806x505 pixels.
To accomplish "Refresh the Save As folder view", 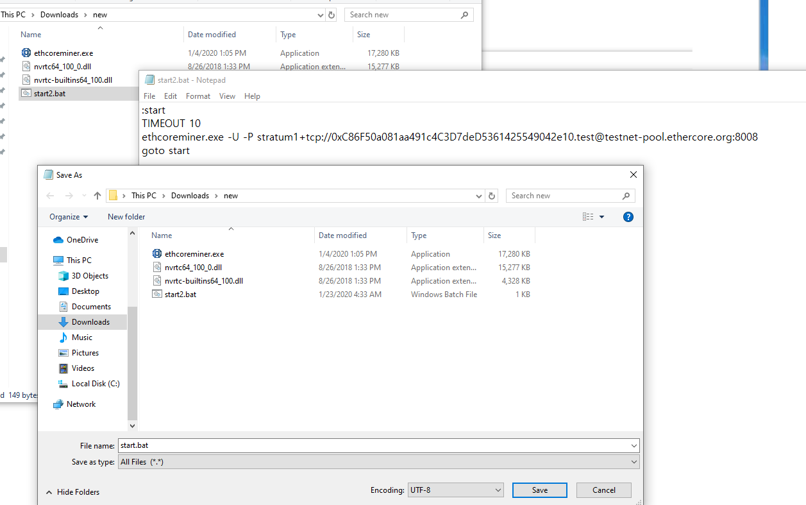I will [x=492, y=196].
